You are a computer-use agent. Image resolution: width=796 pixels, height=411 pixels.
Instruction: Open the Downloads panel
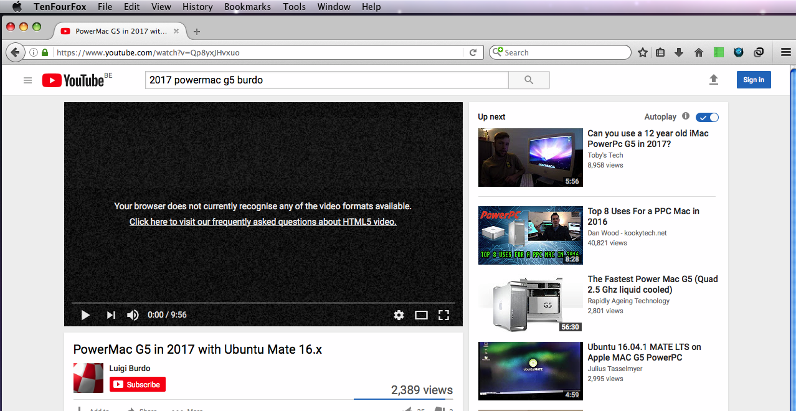tap(679, 53)
